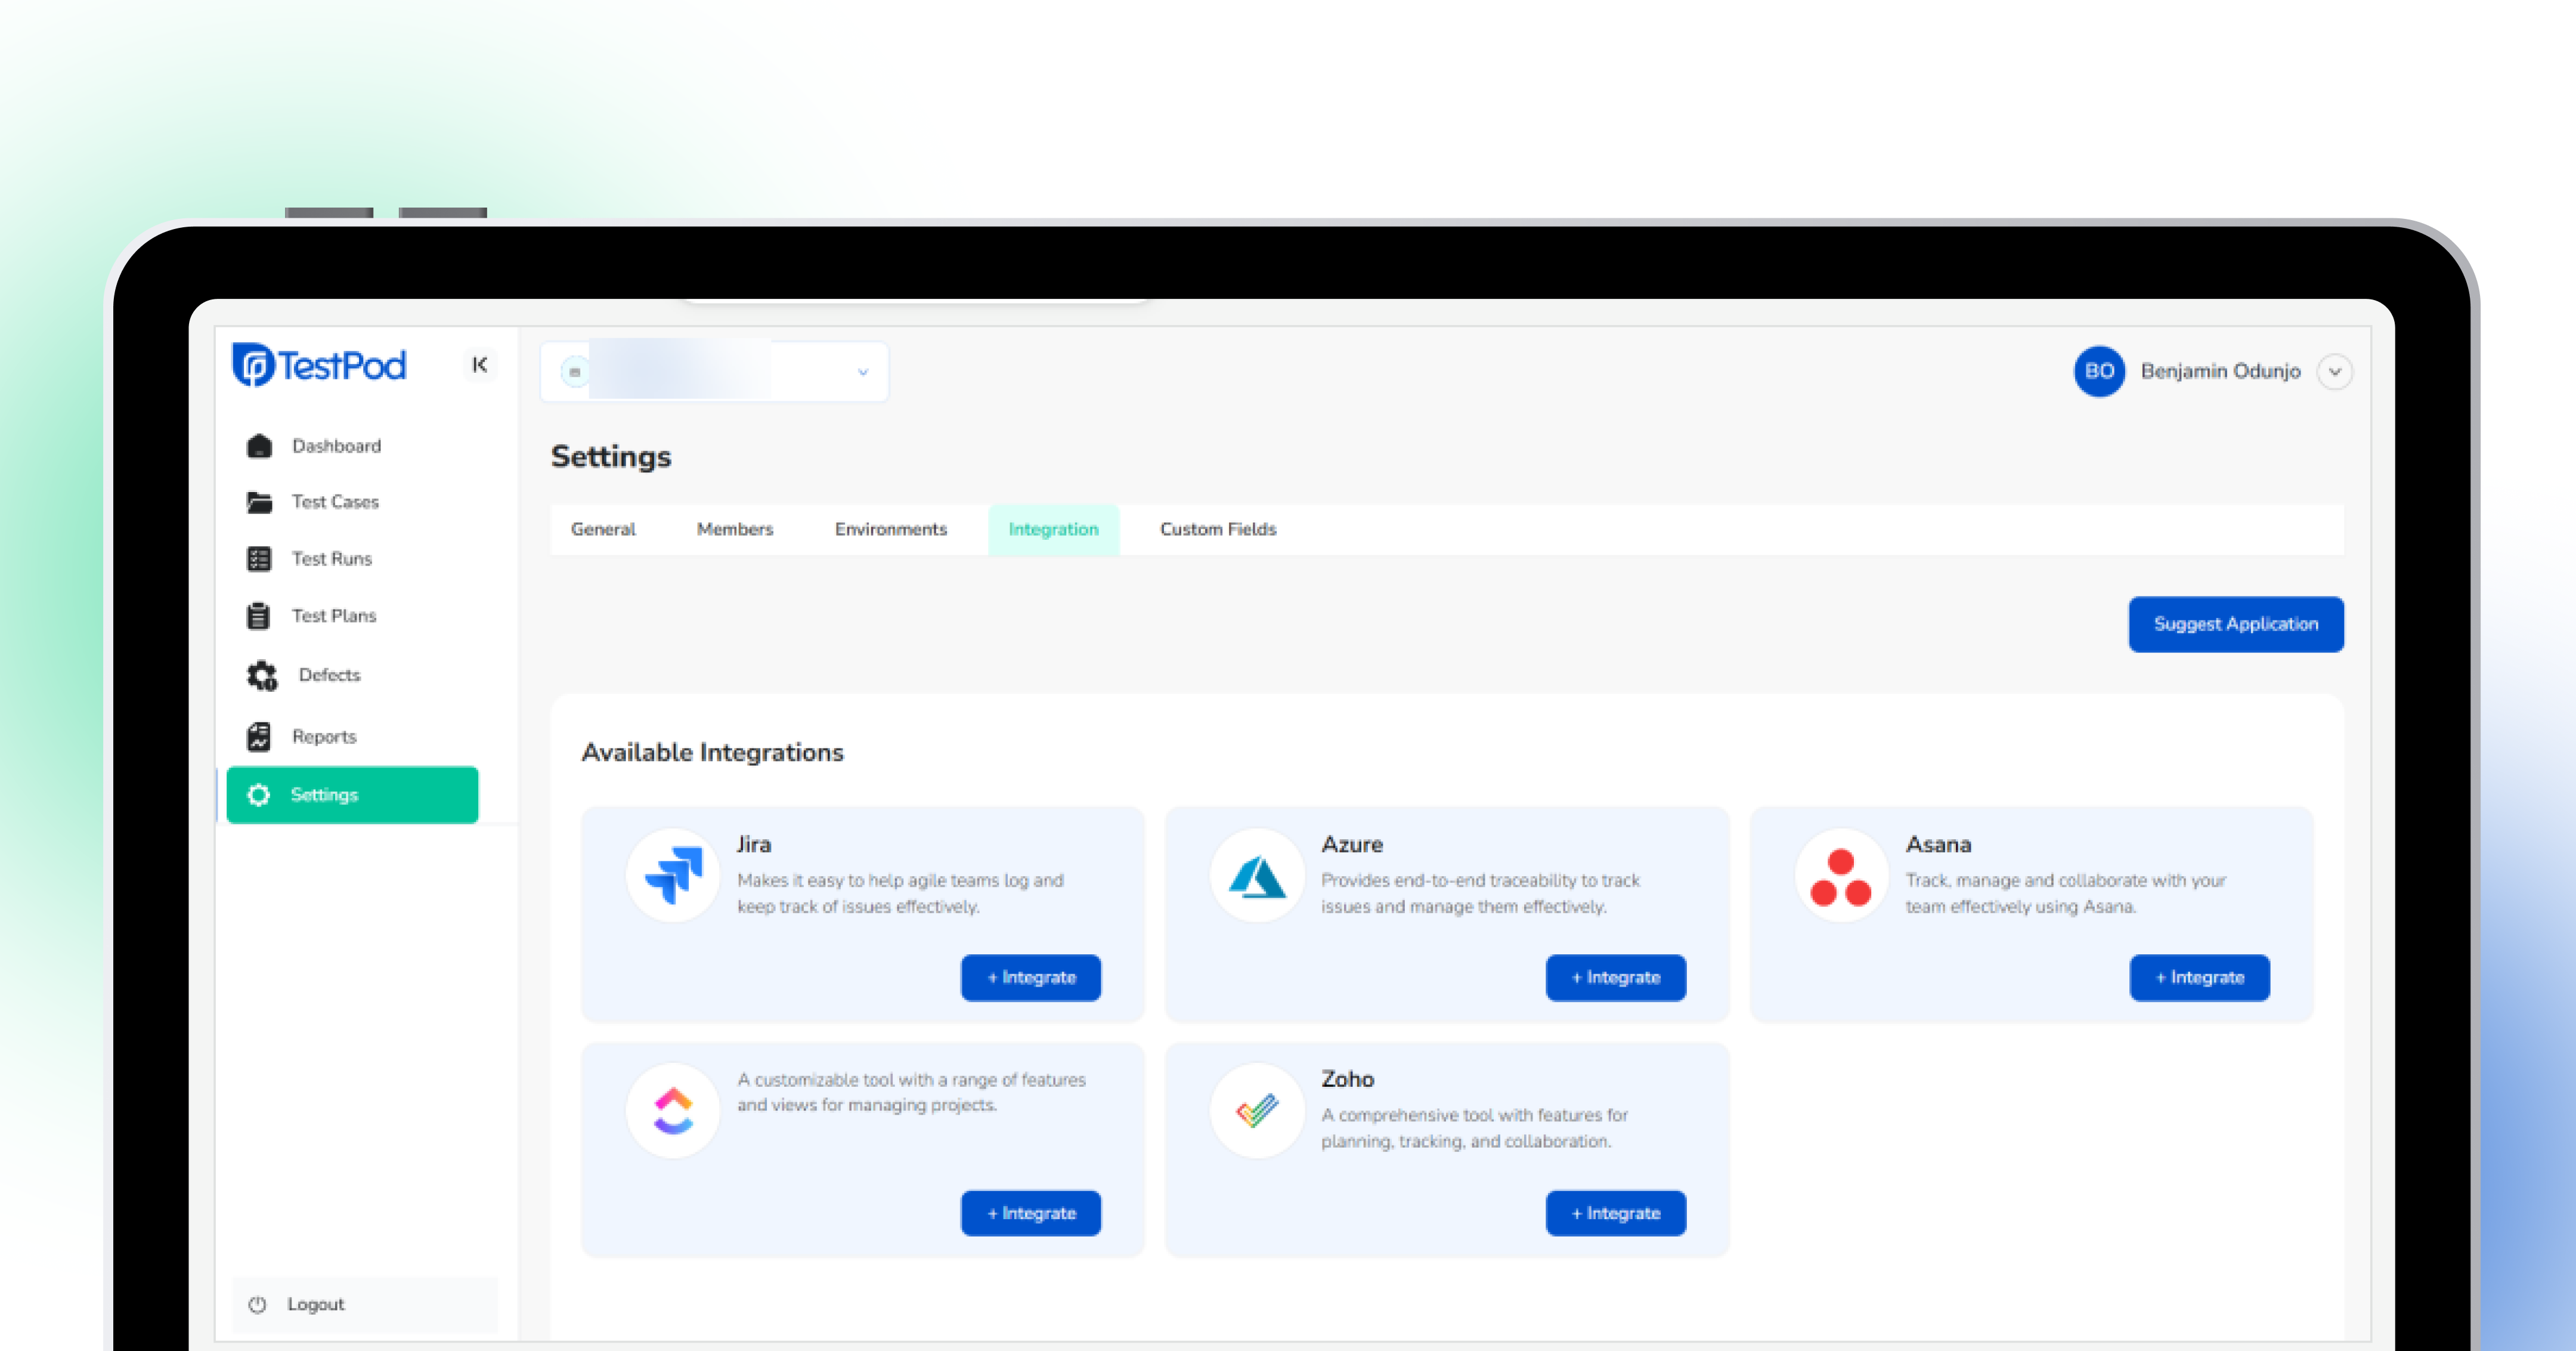Select the Integration tab
This screenshot has height=1351, width=2576.
pos(1053,529)
